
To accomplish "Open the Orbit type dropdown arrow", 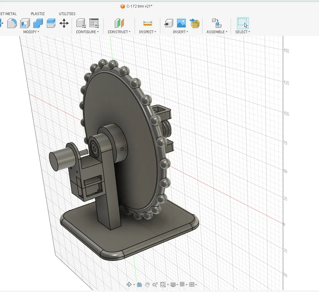I will pos(134,285).
